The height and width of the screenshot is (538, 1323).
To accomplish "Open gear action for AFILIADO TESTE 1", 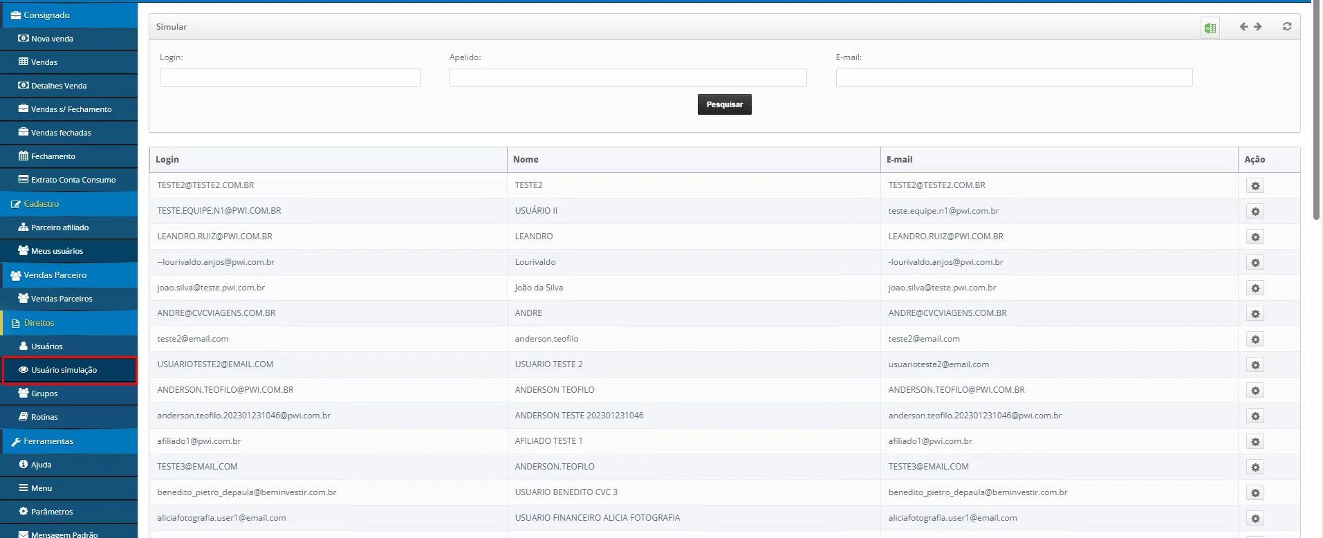I will coord(1255,442).
